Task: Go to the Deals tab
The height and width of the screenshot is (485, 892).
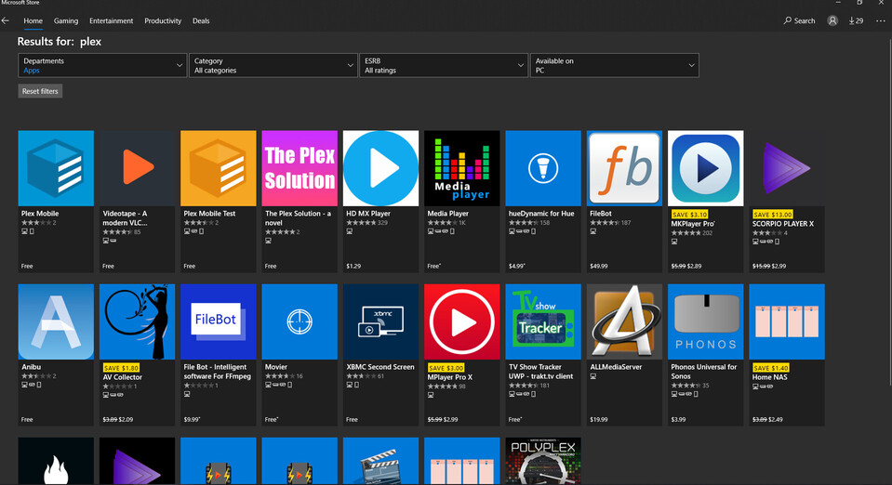Action: point(201,20)
